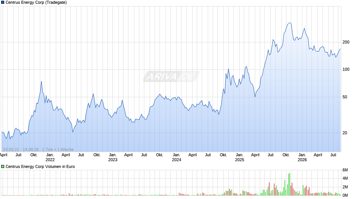Click the blue legend square beside Centrus Energy Corp
The width and height of the screenshot is (357, 199).
tap(3, 3)
